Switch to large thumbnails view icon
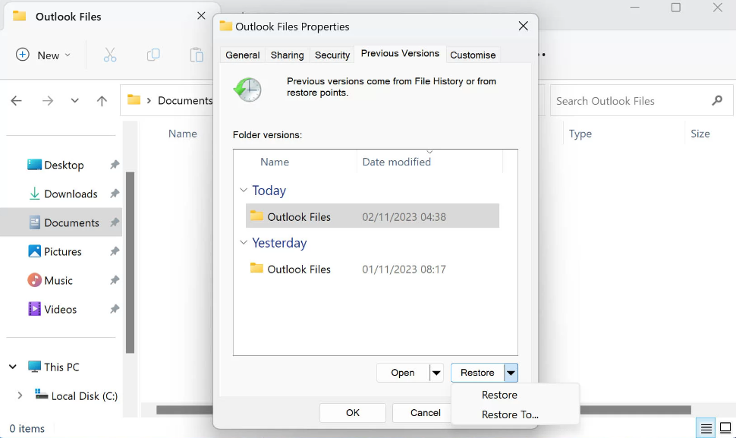Image resolution: width=736 pixels, height=438 pixels. [725, 429]
